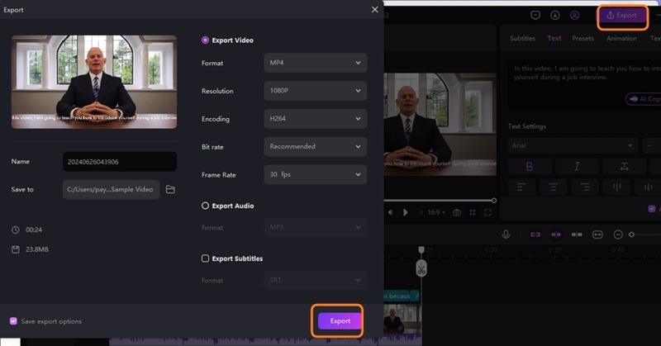Image resolution: width=661 pixels, height=346 pixels.
Task: Take a snapshot with camera icon
Action: point(457,212)
